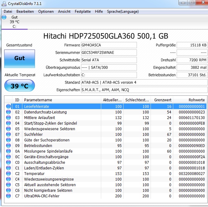Screen dimensions: 208x207
Task: Click raw value 000601170130
Action: coord(192,117)
